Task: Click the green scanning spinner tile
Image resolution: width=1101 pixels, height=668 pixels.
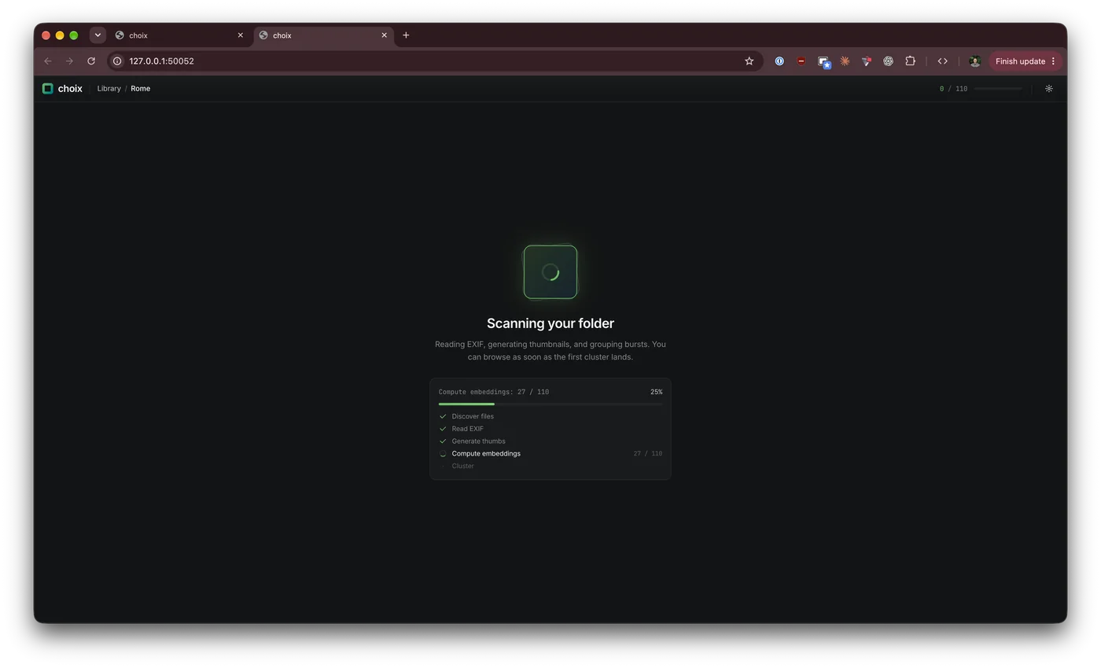Action: tap(550, 272)
